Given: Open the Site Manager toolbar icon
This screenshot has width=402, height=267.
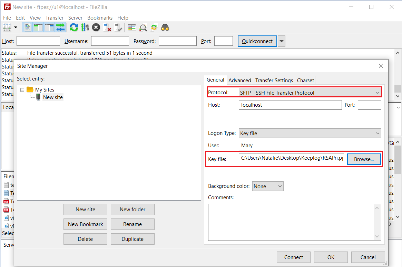Looking at the screenshot, I should (x=7, y=28).
